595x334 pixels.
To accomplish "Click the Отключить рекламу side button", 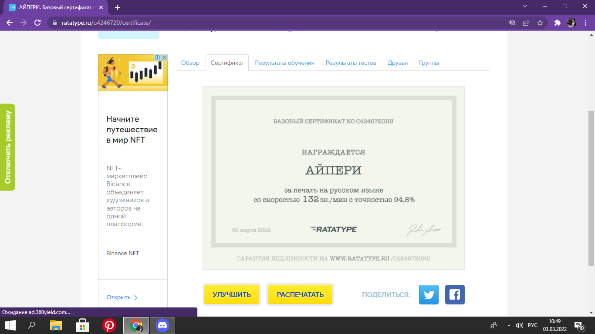I will 7,147.
